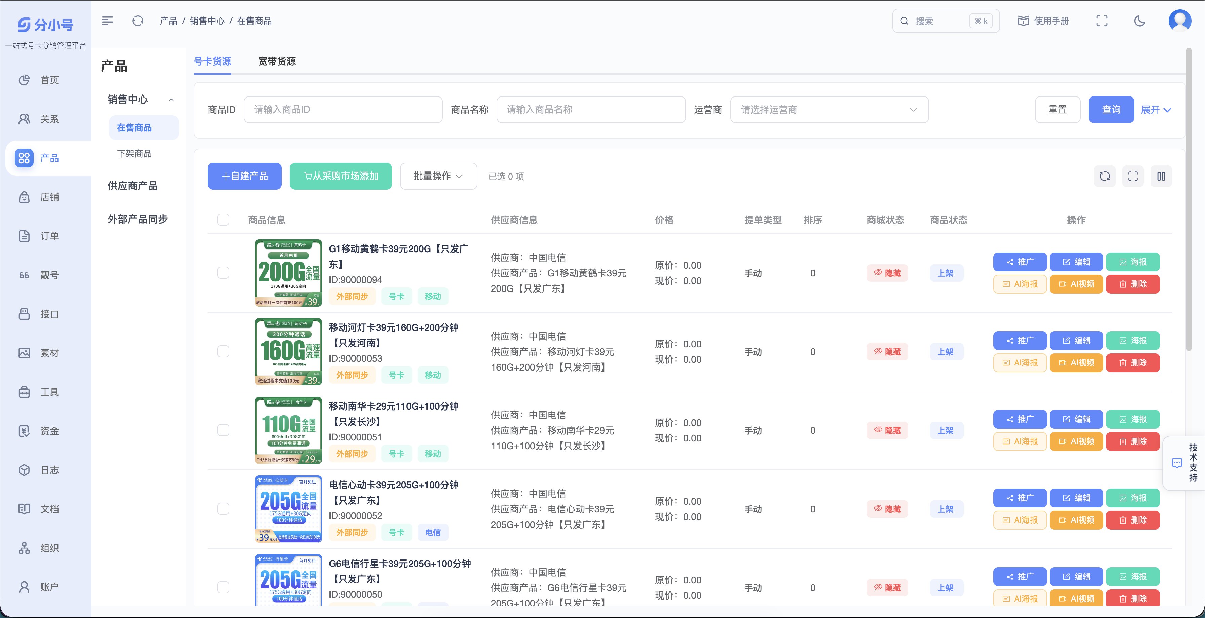1205x618 pixels.
Task: Click the 自建产品 button
Action: point(244,177)
